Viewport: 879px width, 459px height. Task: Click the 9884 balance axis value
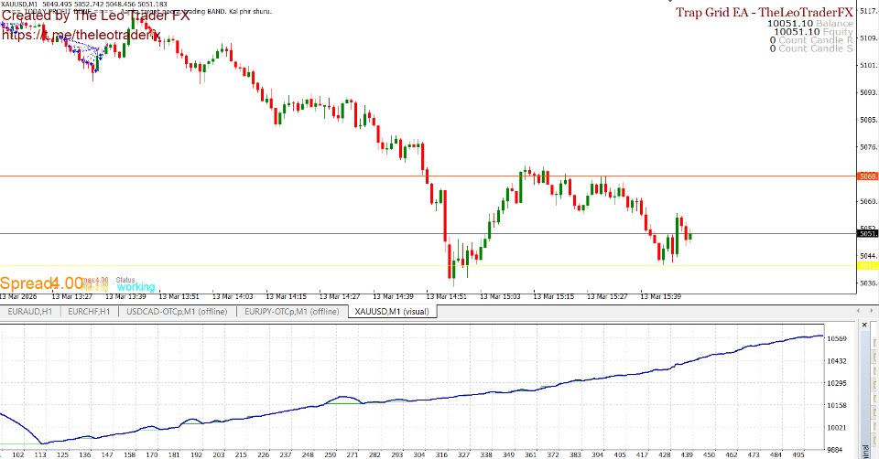click(837, 450)
